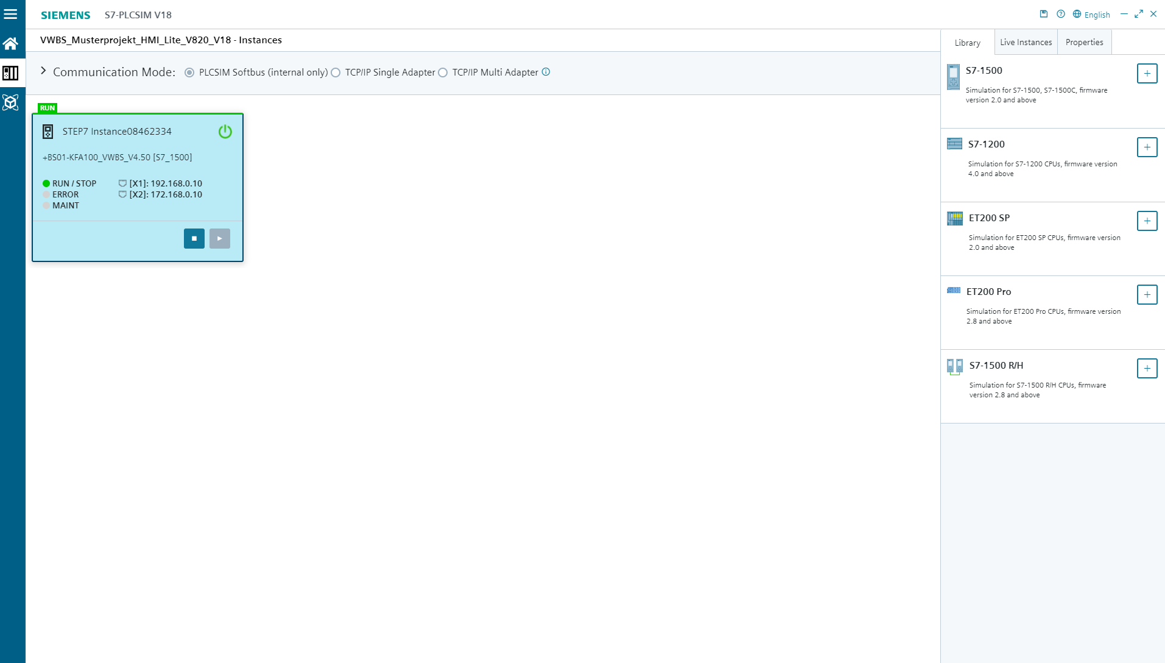Viewport: 1165px width, 663px height.
Task: Open the third sidebar view with atom icon
Action: tap(10, 102)
